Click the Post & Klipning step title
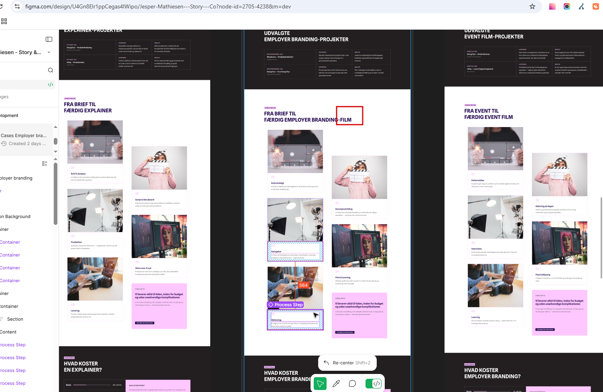 click(543, 275)
